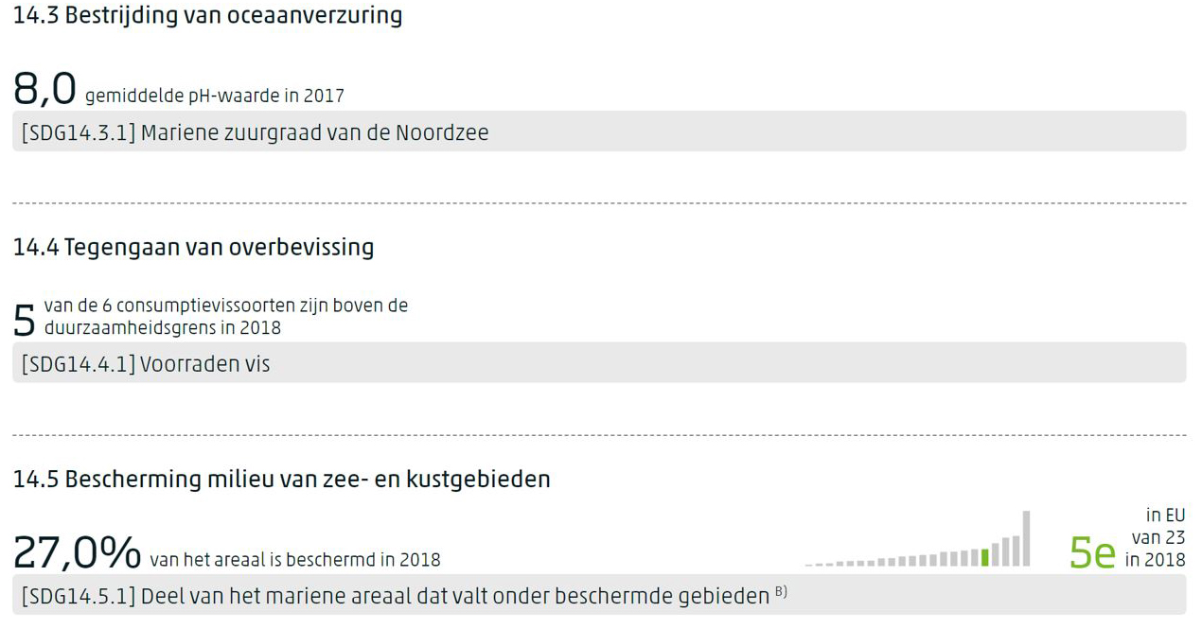This screenshot has height=629, width=1202.
Task: Click the dashed separator line below section 14.3
Action: (598, 202)
